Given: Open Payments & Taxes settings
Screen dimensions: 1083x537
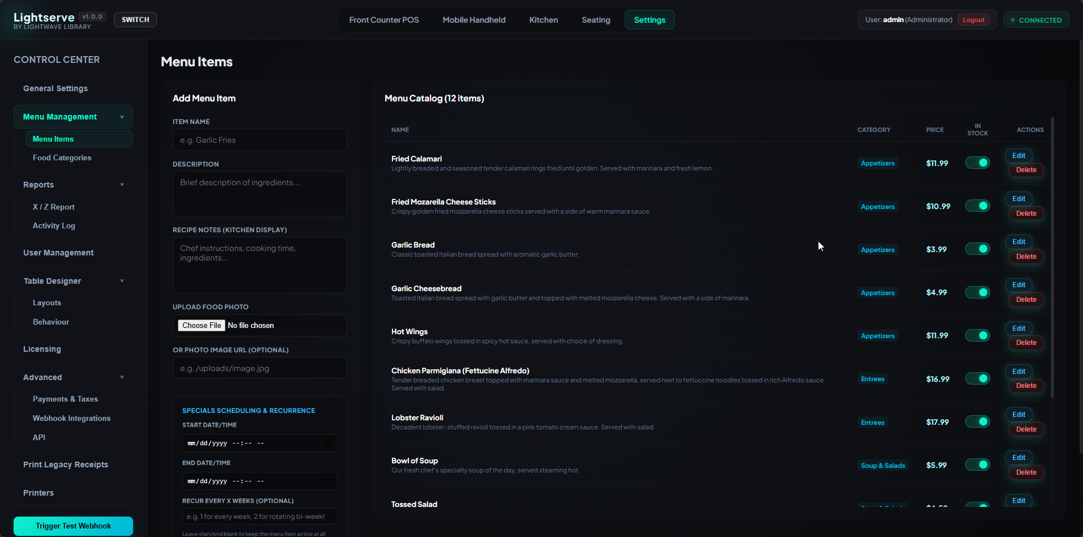Looking at the screenshot, I should point(65,399).
